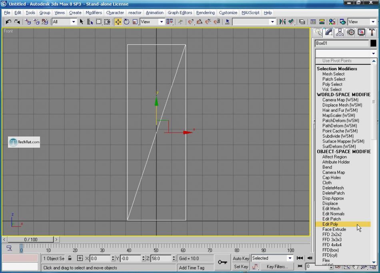The image size is (380, 273).
Task: Collapse the modifier list dropdown arrow
Action: [x=373, y=53]
